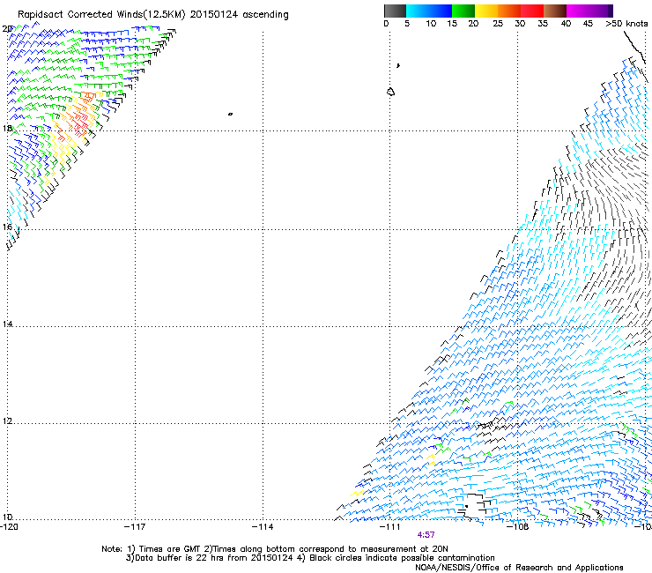Select the red 30-35 knots legend segment
Viewport: 652px width, 573px height.
coord(532,11)
